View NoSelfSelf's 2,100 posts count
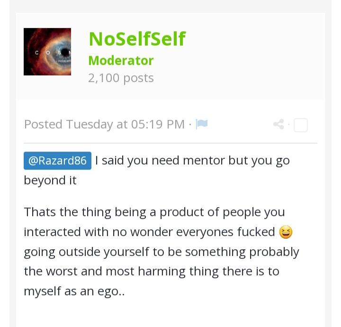 click(x=121, y=78)
